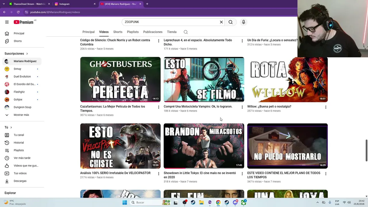Show hidden system tray icons
The height and width of the screenshot is (207, 368).
(x=317, y=202)
